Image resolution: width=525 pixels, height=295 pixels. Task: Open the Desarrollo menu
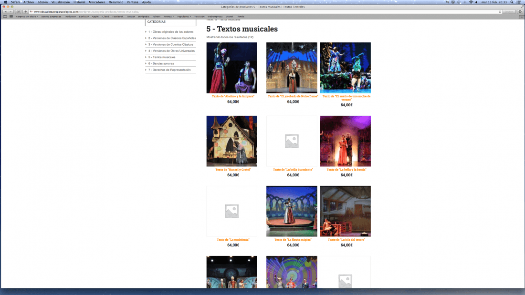point(116,2)
